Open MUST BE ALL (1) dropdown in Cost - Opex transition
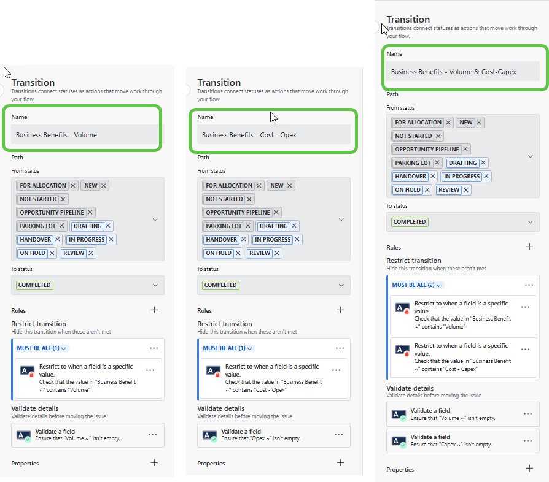The image size is (549, 482). (x=228, y=348)
